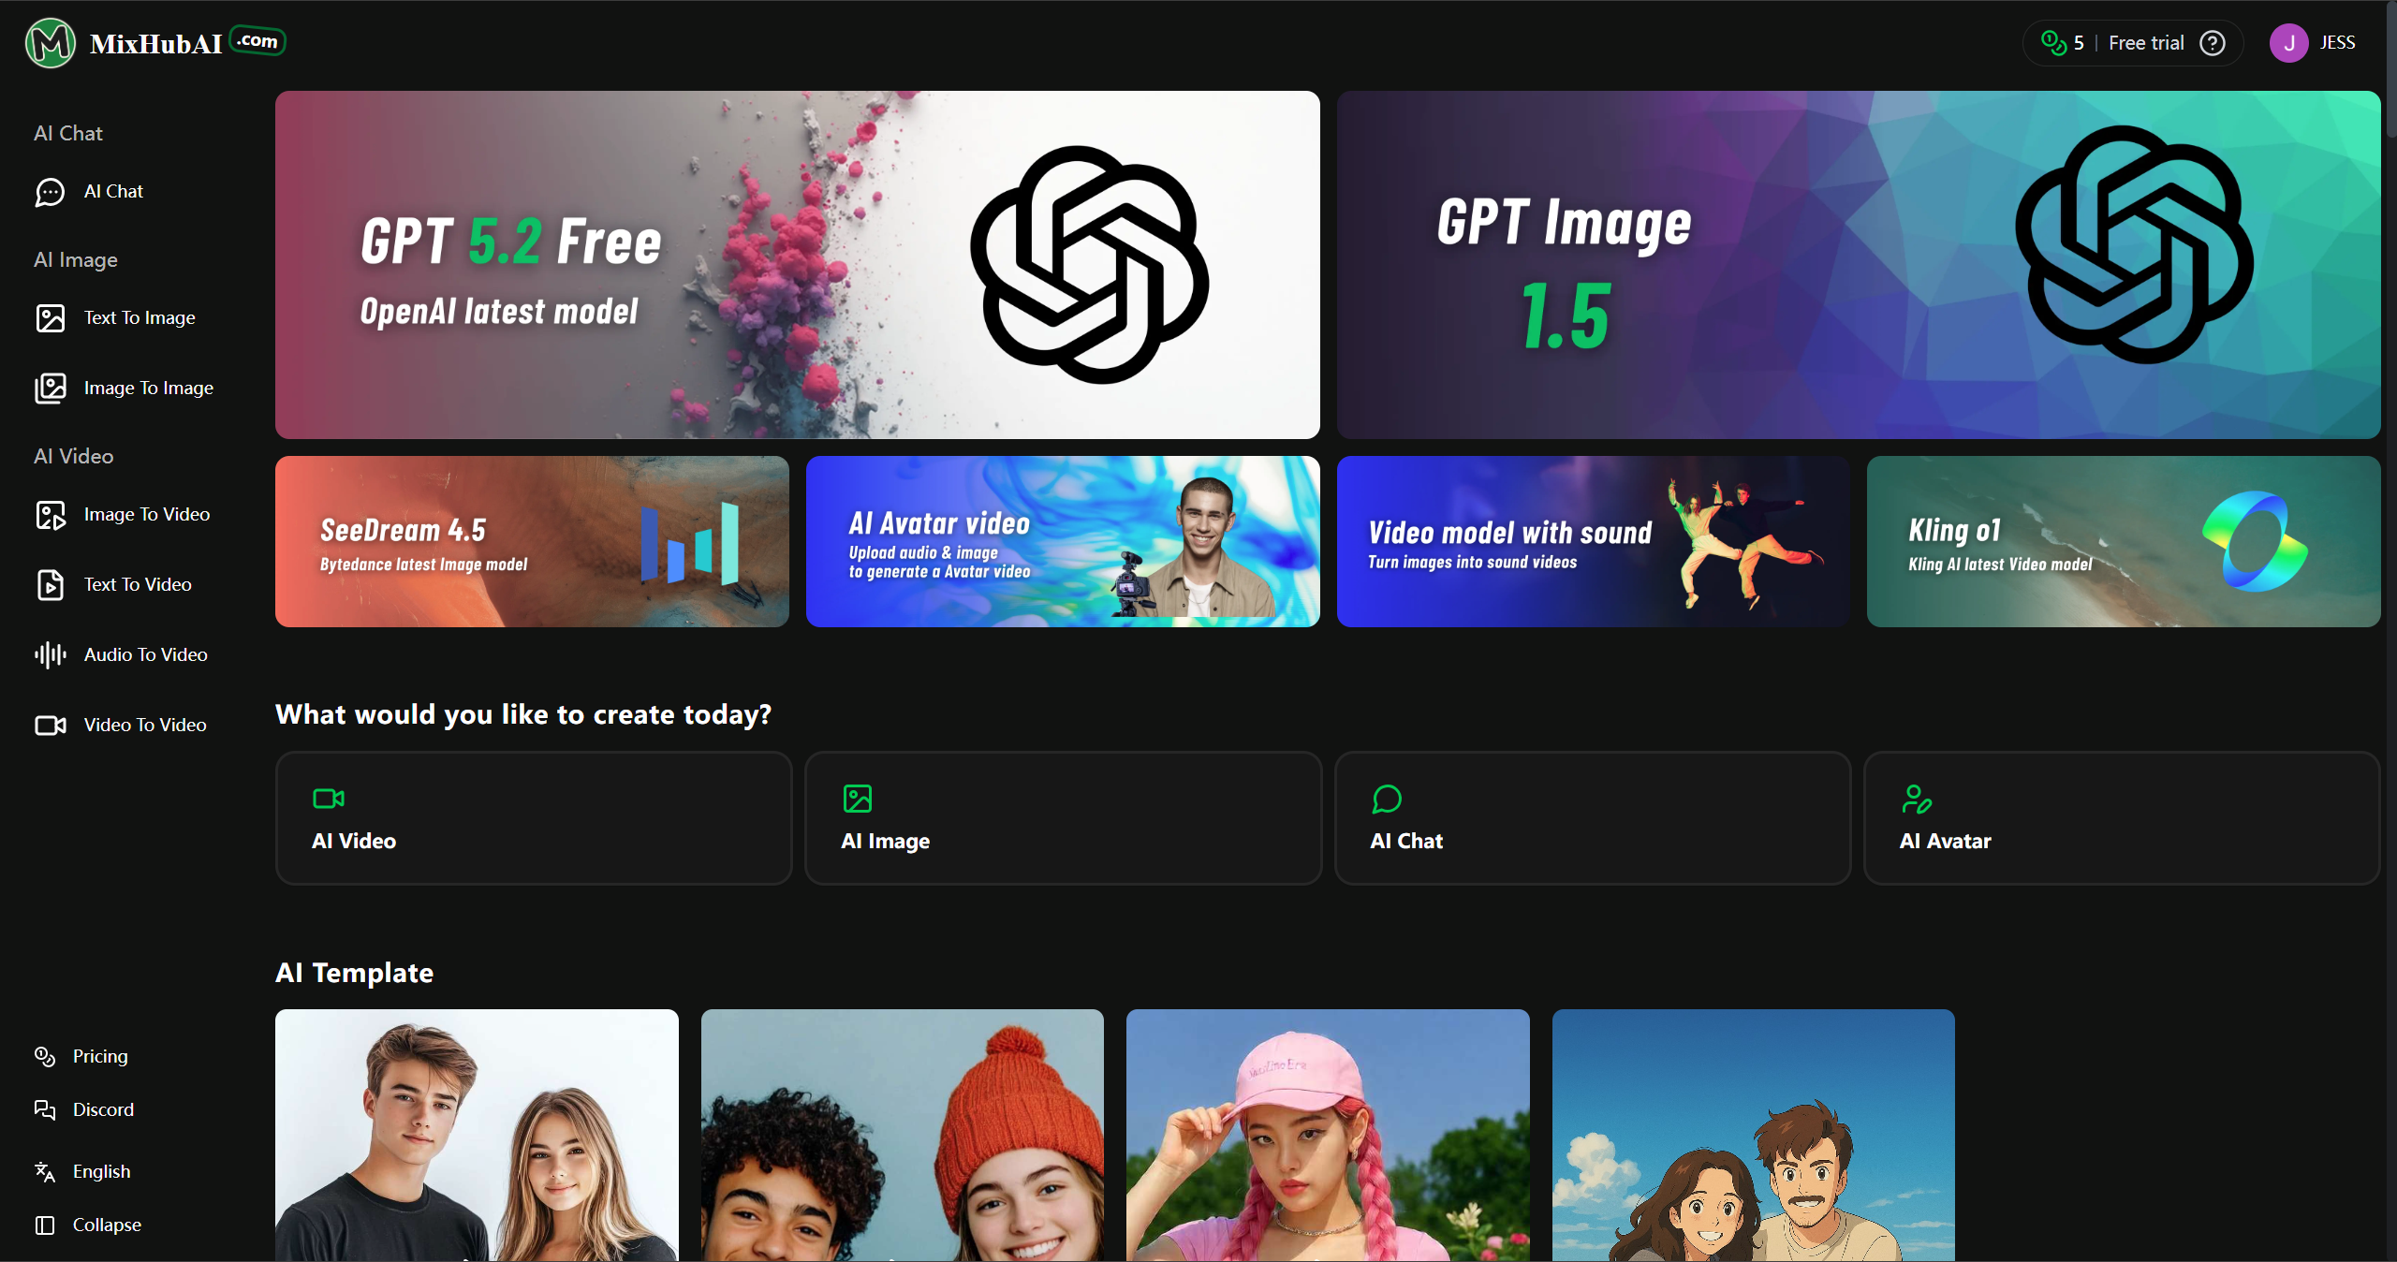The height and width of the screenshot is (1262, 2397).
Task: Open the SeeDream 4.5 banner
Action: click(531, 541)
